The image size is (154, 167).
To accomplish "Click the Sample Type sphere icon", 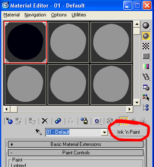I will coord(146,26).
